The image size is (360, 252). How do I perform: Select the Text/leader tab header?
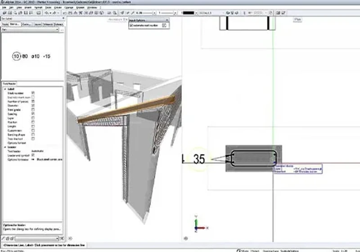coord(9,84)
